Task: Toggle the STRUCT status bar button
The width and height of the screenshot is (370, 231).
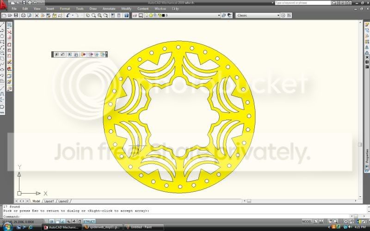Action: point(89,222)
